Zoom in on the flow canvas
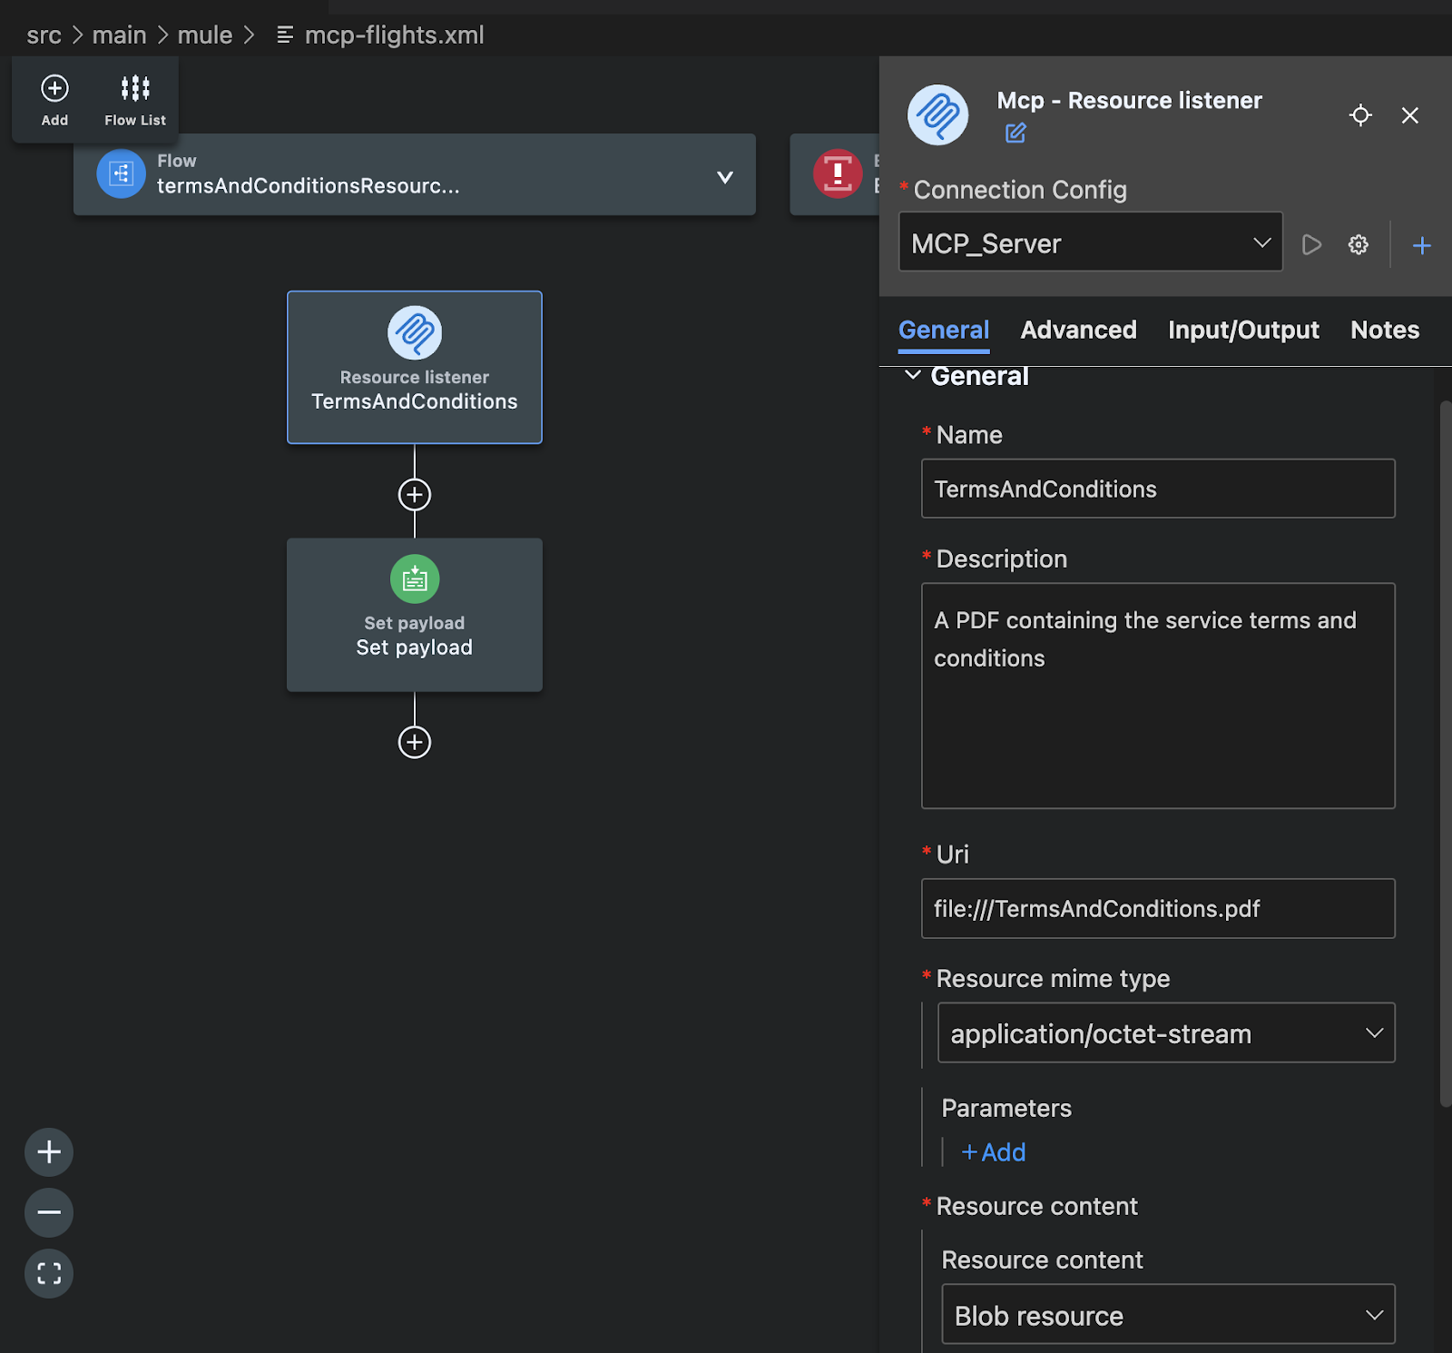 coord(48,1151)
